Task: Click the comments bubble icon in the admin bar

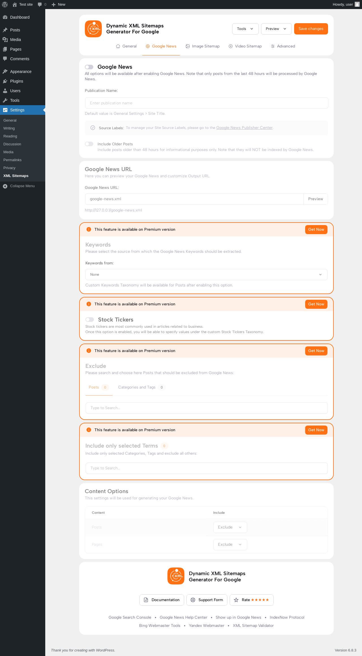Action: click(x=40, y=5)
